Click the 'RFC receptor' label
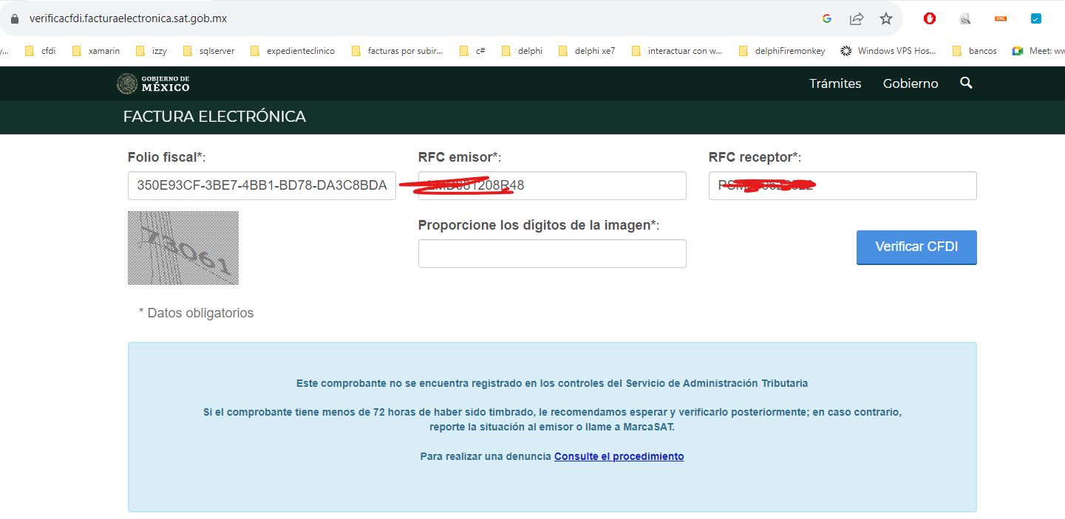This screenshot has height=519, width=1065. point(755,157)
